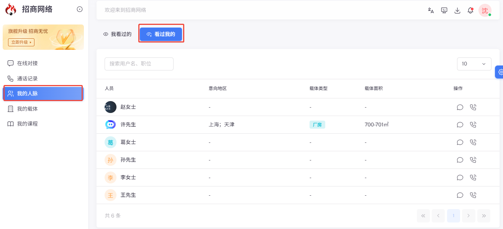Open the page size dropdown showing 10

coord(474,64)
